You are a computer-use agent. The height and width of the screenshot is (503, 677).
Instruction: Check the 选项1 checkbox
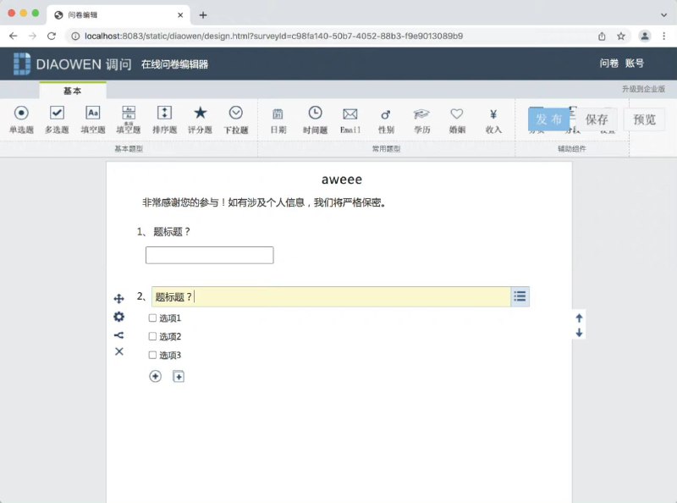click(x=152, y=318)
